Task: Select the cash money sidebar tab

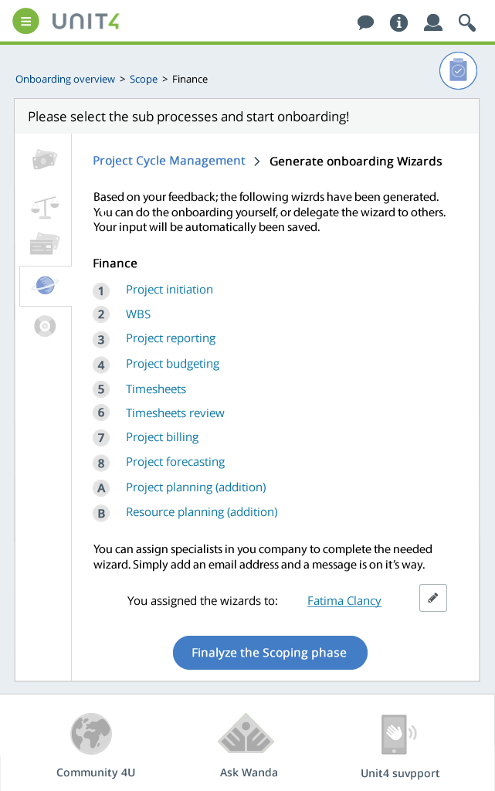Action: (45, 160)
